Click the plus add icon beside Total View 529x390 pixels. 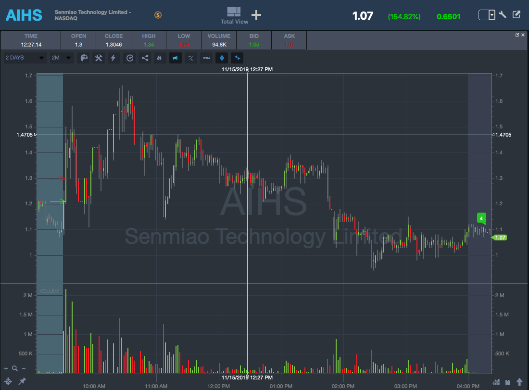point(256,15)
